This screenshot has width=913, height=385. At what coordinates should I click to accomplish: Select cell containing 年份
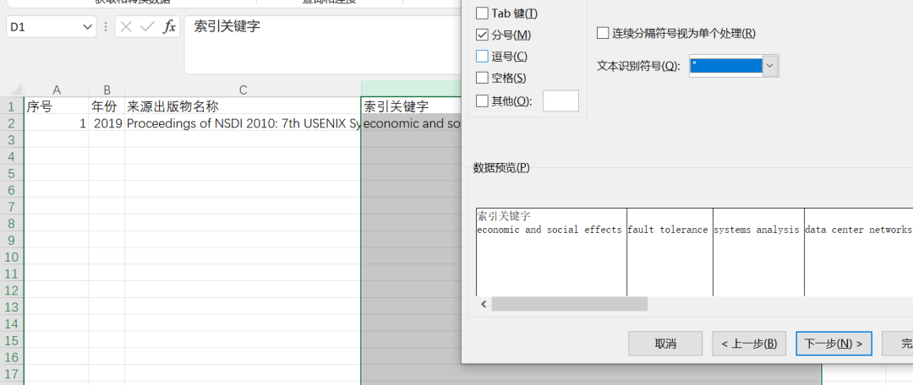pos(107,106)
